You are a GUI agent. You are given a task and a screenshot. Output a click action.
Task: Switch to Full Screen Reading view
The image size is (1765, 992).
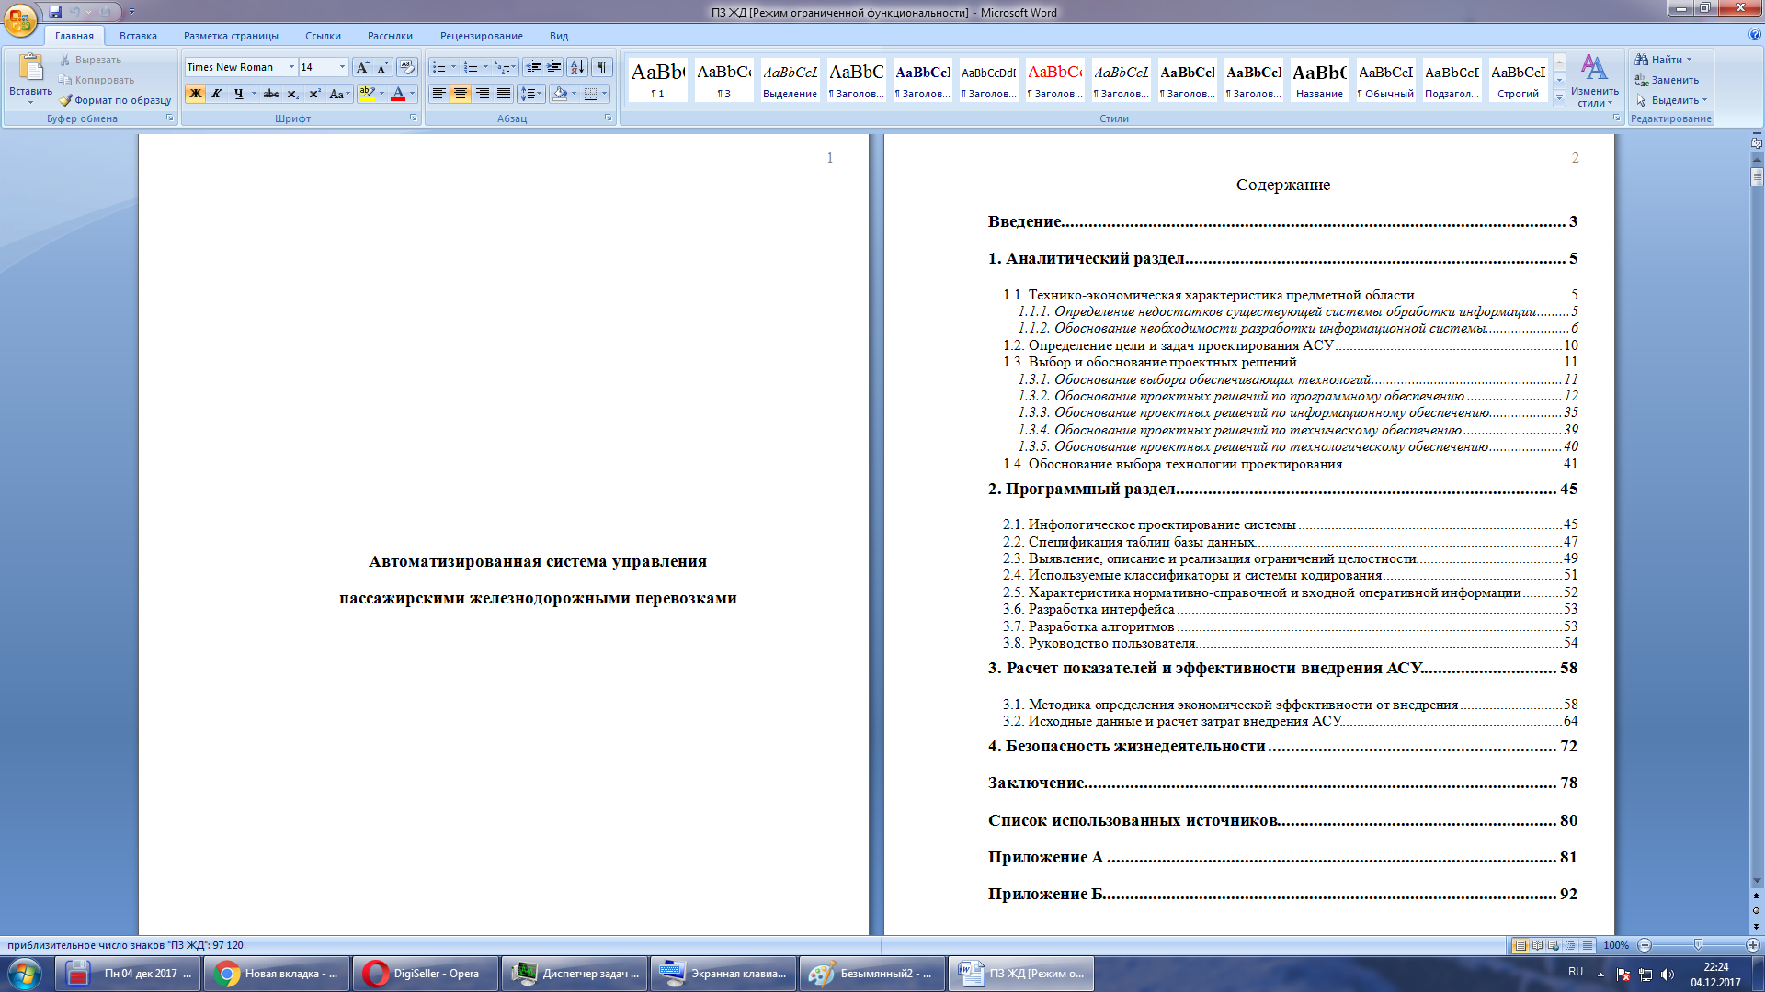(1537, 945)
